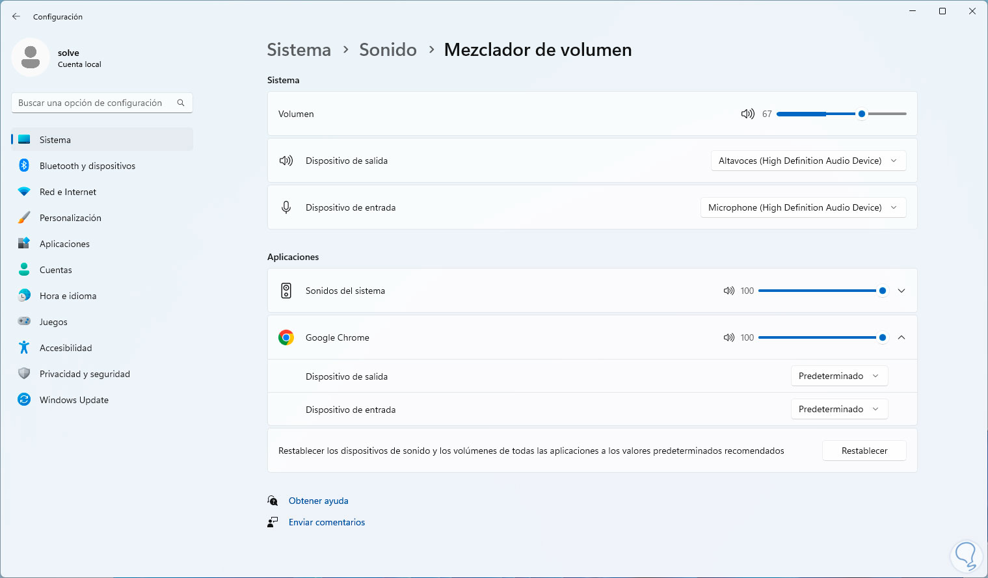Open system input device Microphone dropdown

coord(803,207)
